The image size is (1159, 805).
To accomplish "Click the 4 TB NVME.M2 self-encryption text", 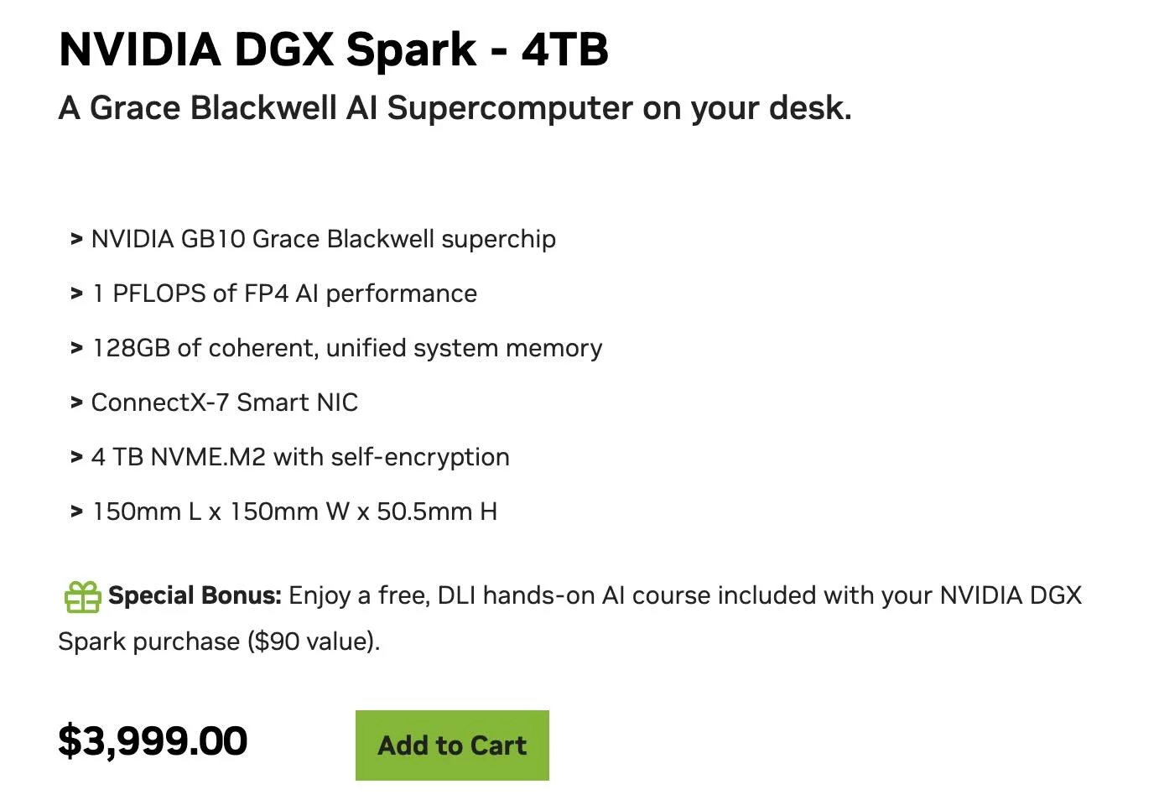I will click(x=300, y=457).
